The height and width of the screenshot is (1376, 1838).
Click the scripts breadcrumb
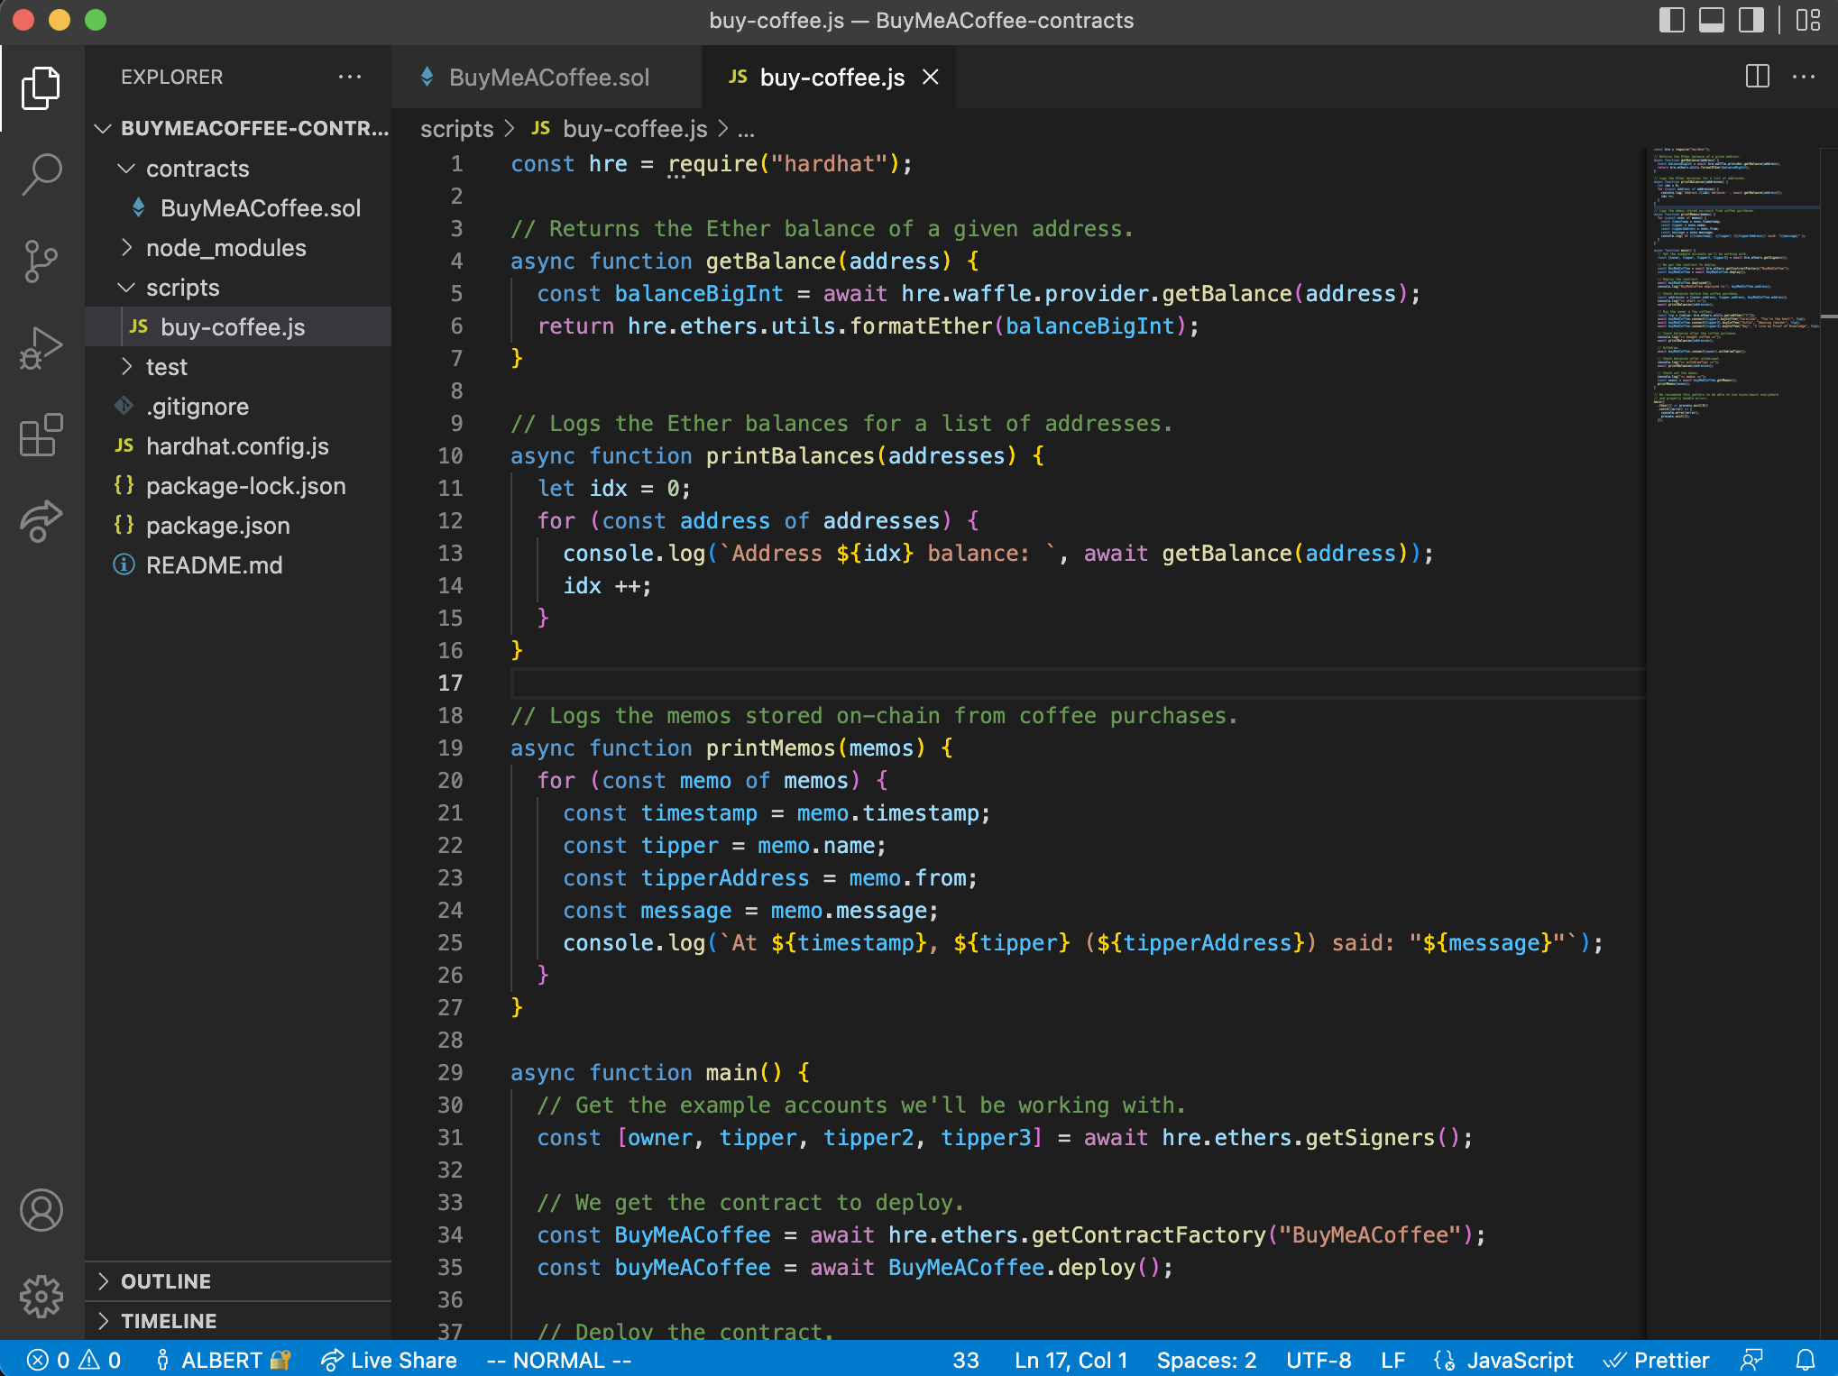coord(456,129)
